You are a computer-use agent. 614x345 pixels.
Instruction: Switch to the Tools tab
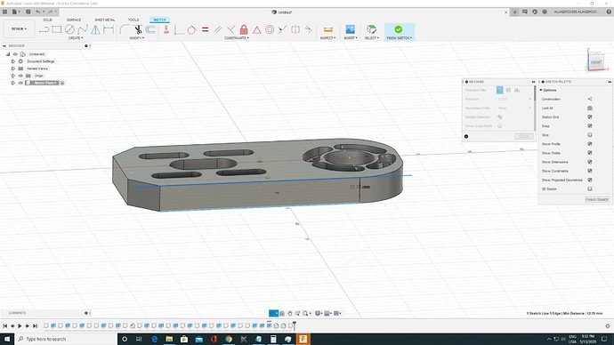(133, 20)
